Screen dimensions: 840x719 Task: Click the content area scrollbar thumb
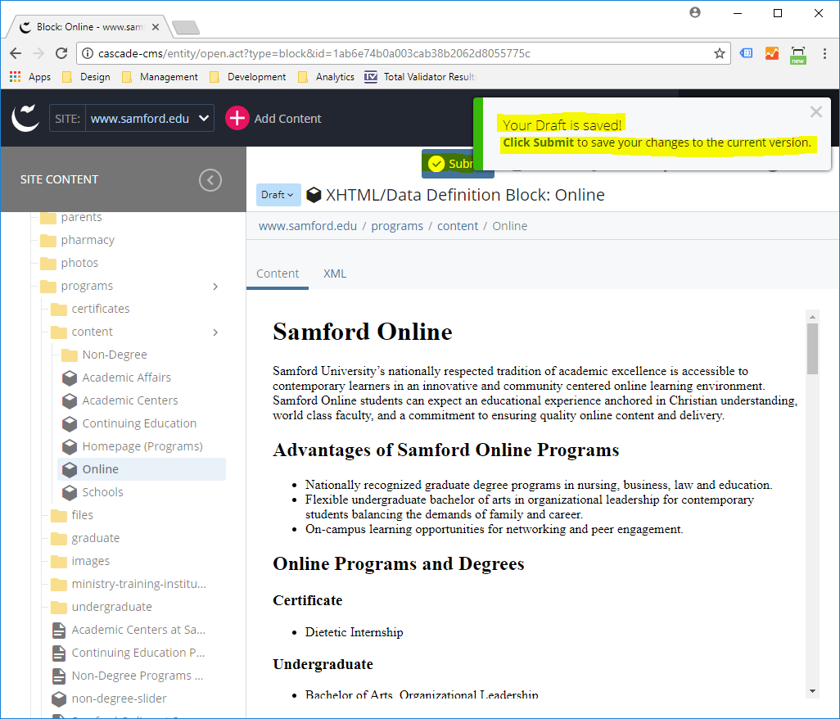coord(812,349)
